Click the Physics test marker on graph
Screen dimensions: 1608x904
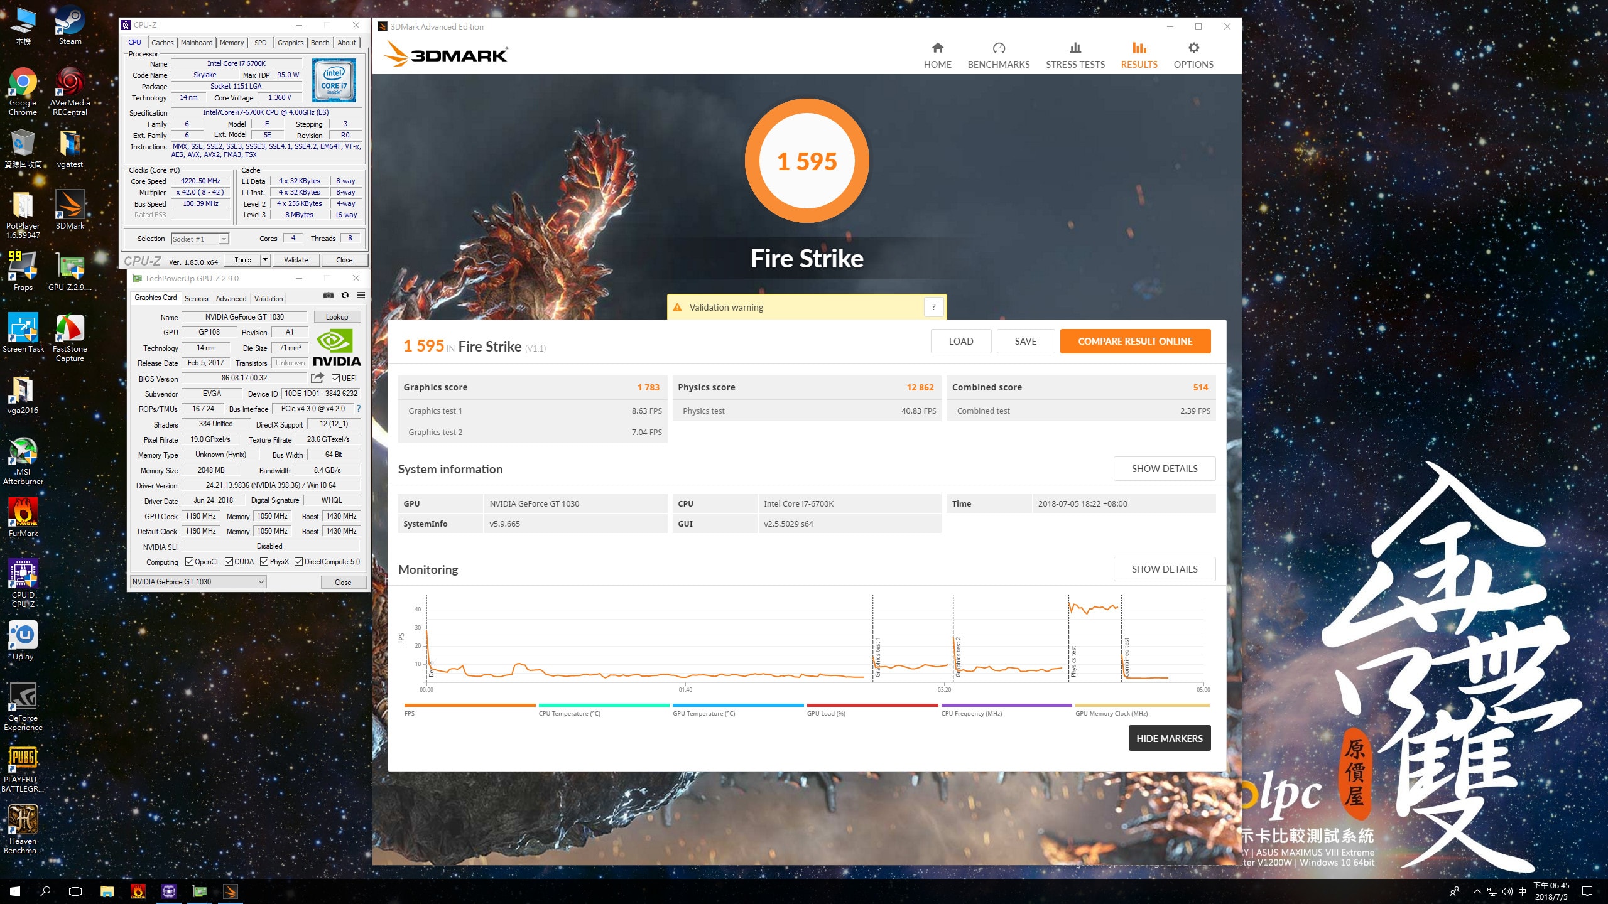tap(1073, 662)
